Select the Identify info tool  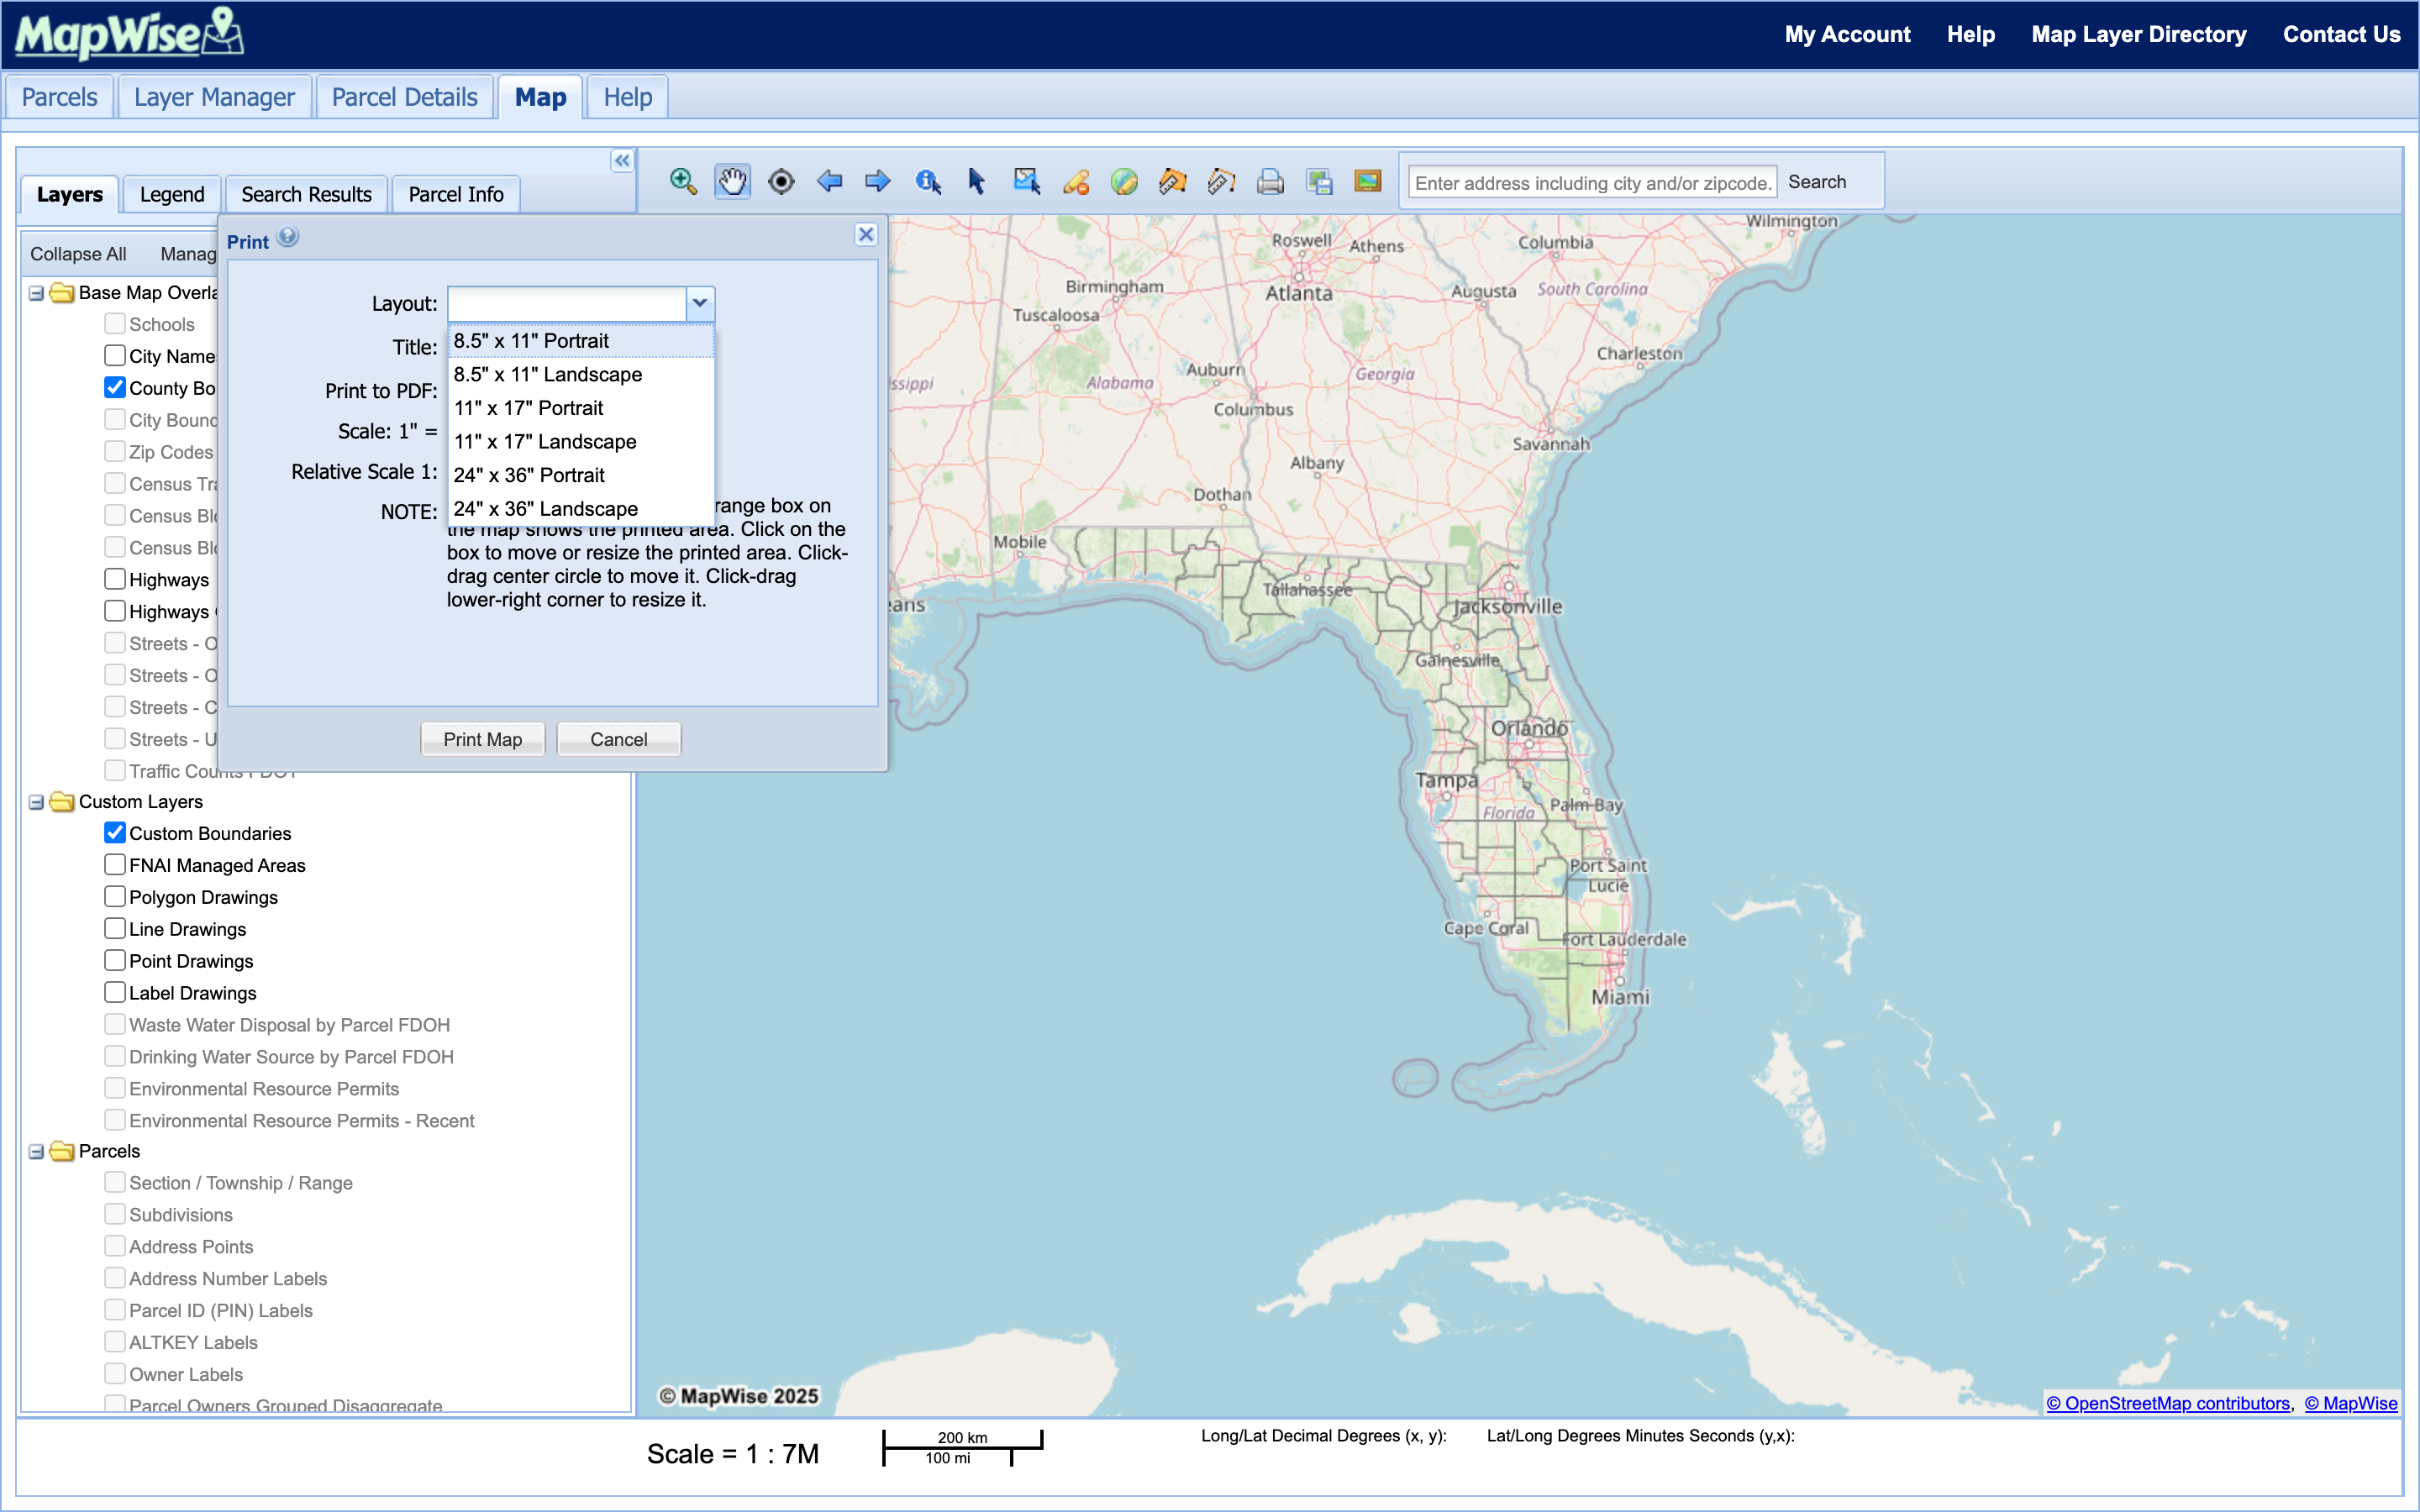(927, 181)
